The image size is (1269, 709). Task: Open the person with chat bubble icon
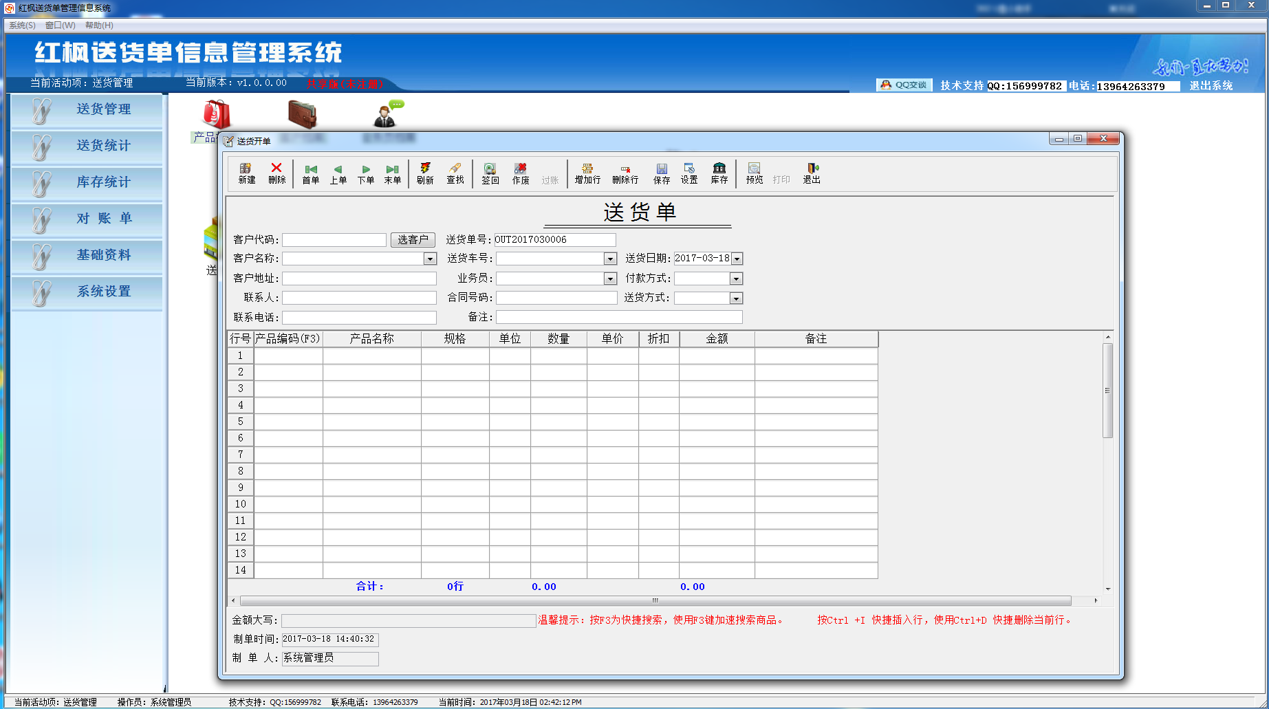point(388,114)
